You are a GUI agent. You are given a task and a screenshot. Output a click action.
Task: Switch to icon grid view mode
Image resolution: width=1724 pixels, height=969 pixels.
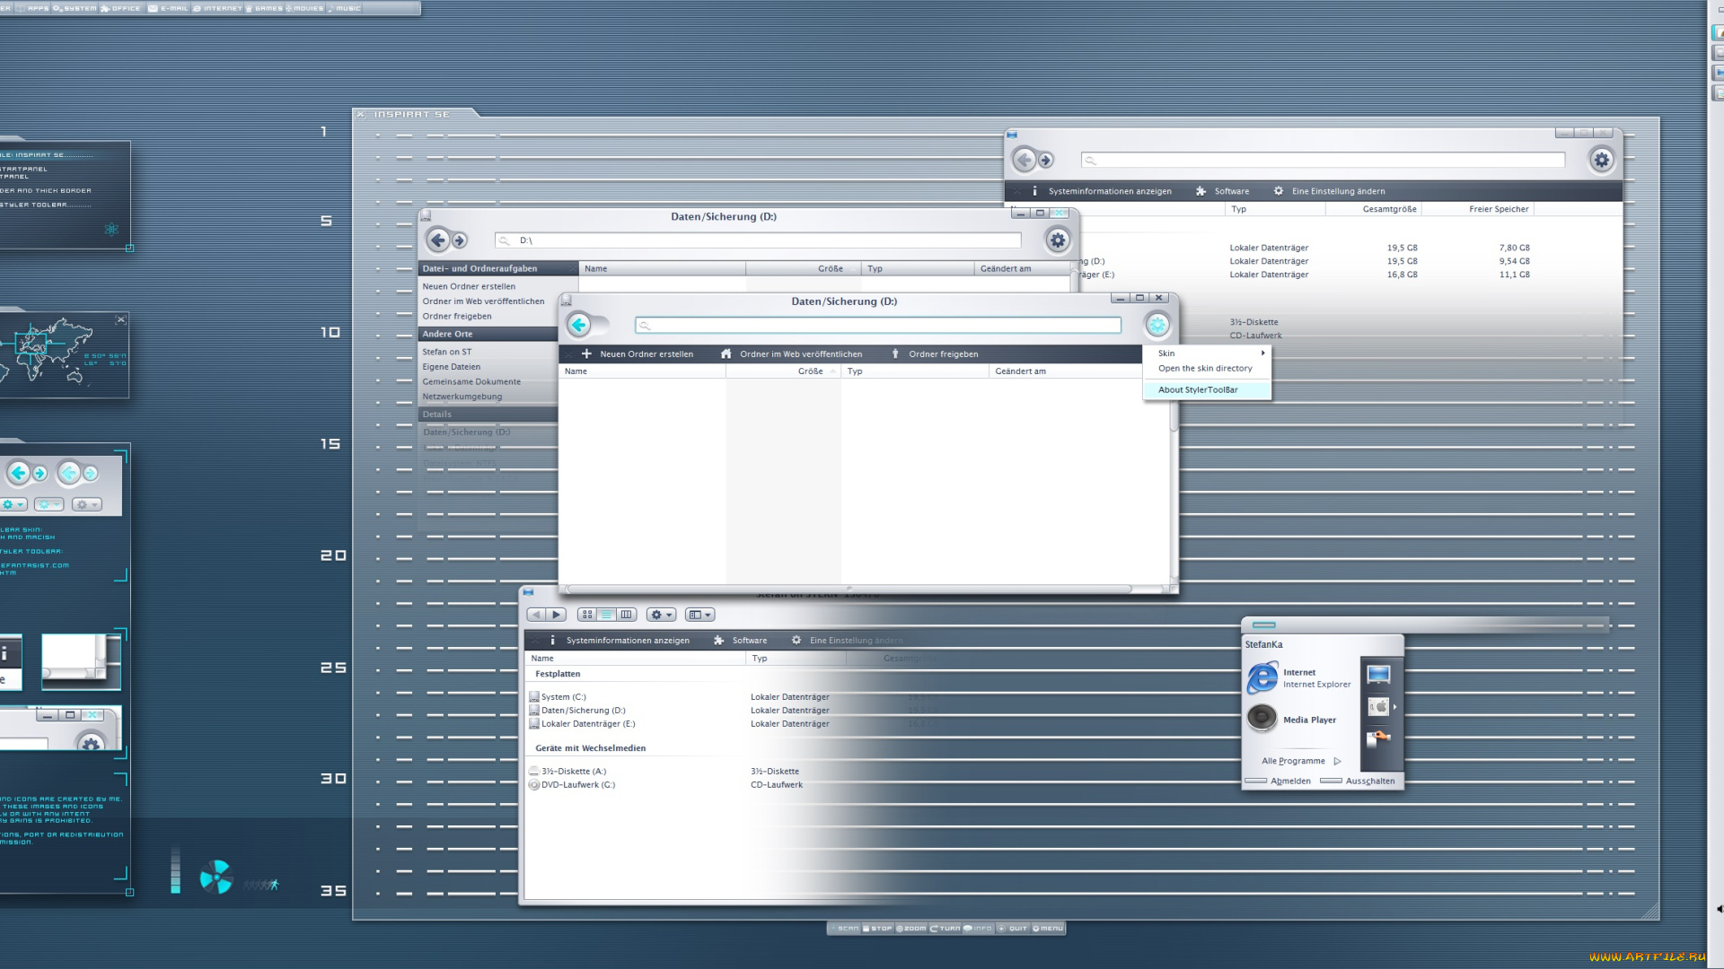point(587,615)
